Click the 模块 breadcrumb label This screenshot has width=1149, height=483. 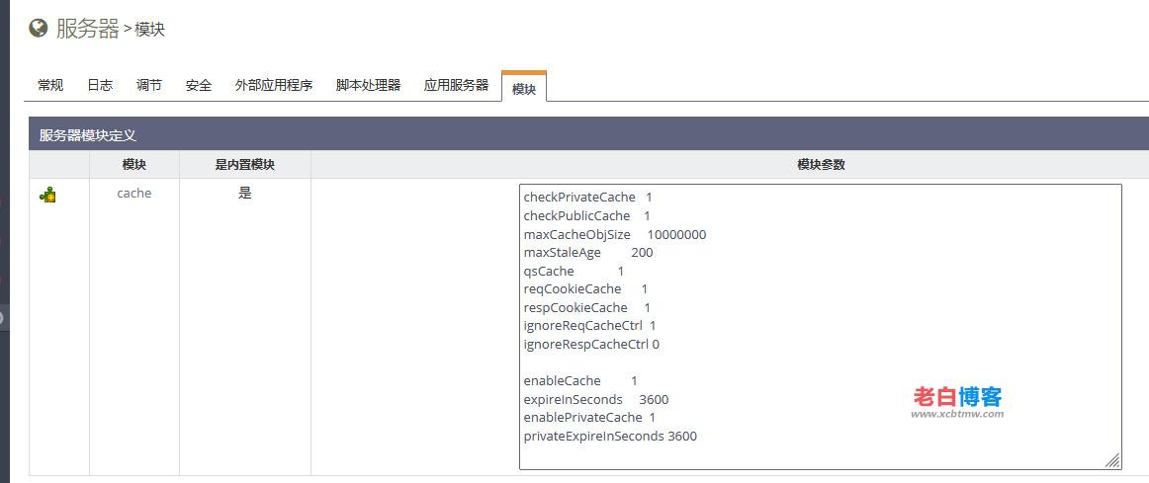click(x=149, y=30)
